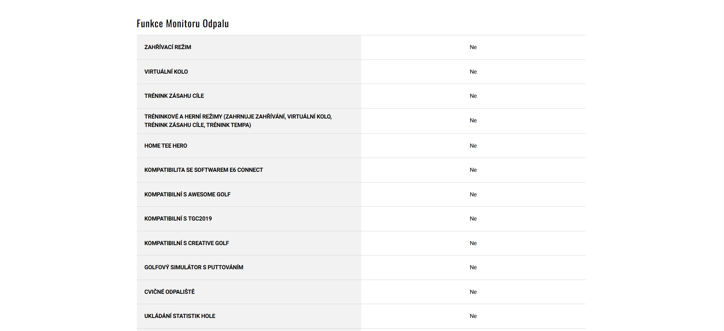Select the 'Zahřívací režim' row label
Viewport: 724px width, 331px height.
tap(168, 47)
